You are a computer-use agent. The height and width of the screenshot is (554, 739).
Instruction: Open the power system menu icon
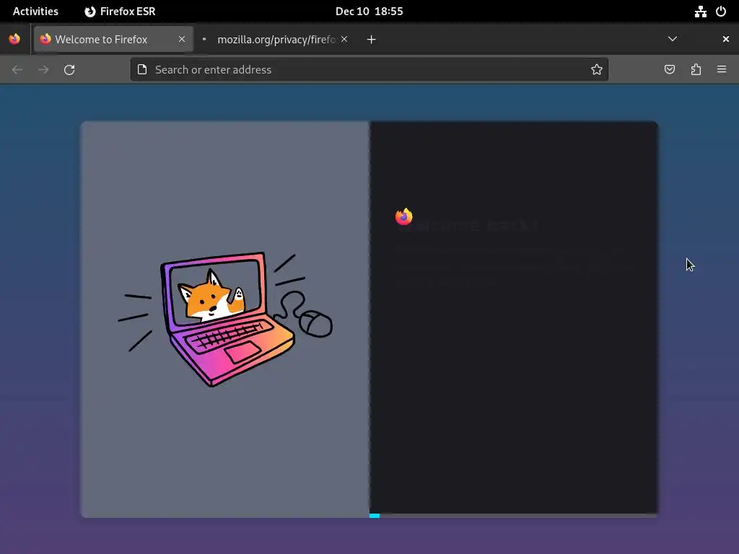721,12
